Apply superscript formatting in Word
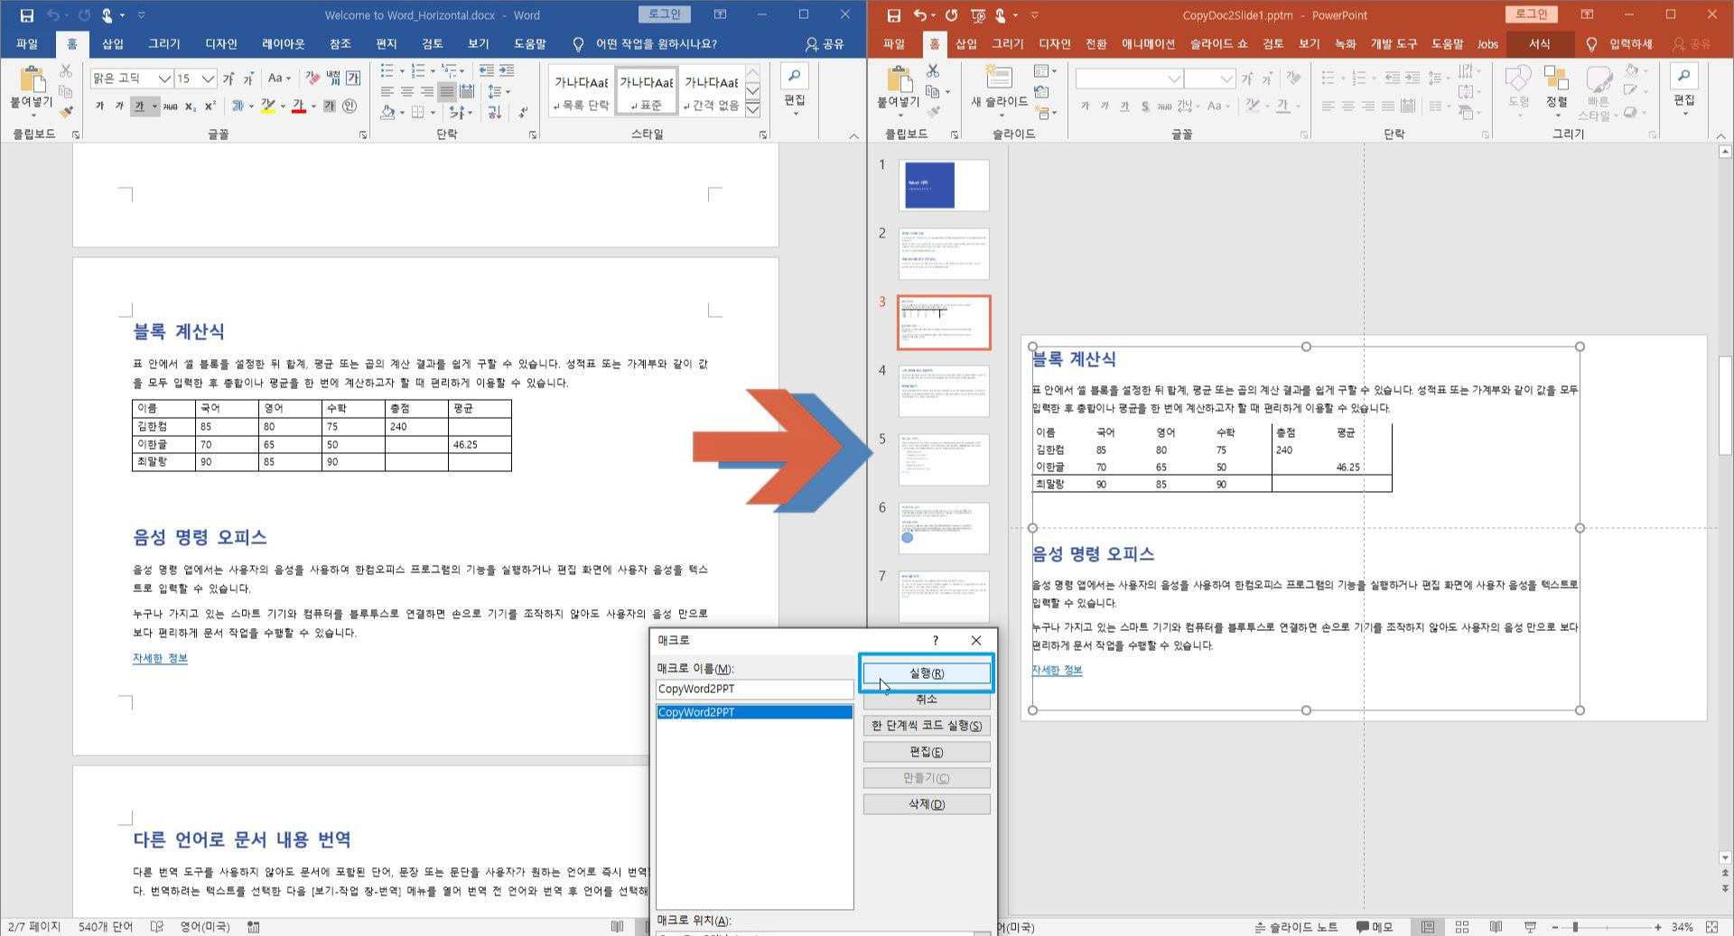This screenshot has width=1734, height=936. tap(210, 107)
